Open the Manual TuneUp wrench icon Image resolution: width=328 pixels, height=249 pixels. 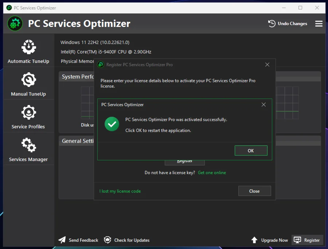click(x=28, y=80)
